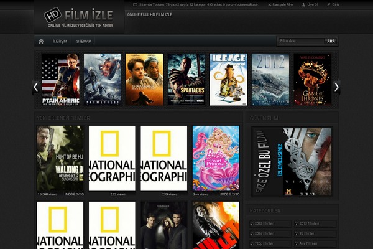Viewport: 373px width, 249px height.
Task: Go to the home page icon
Action: coord(41,42)
